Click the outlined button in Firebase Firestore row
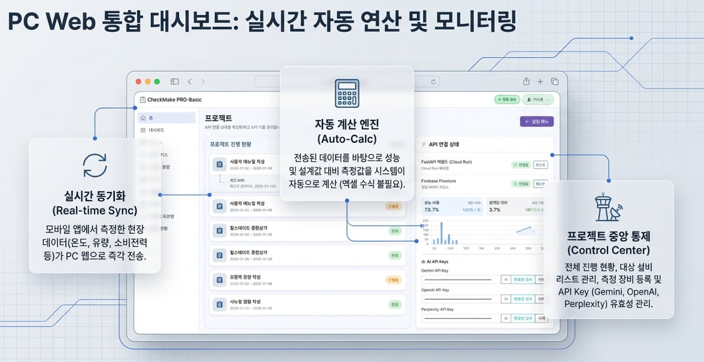The width and height of the screenshot is (704, 362). [x=540, y=184]
